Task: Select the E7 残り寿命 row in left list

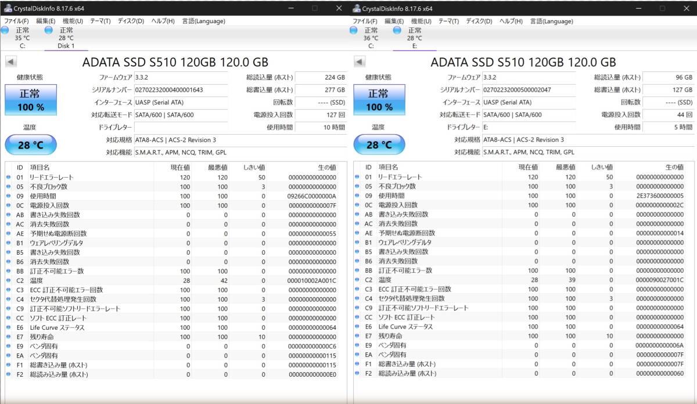Action: pyautogui.click(x=174, y=336)
